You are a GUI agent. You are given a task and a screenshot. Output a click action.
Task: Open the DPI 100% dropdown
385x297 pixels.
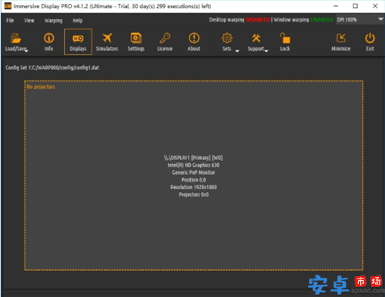360,19
